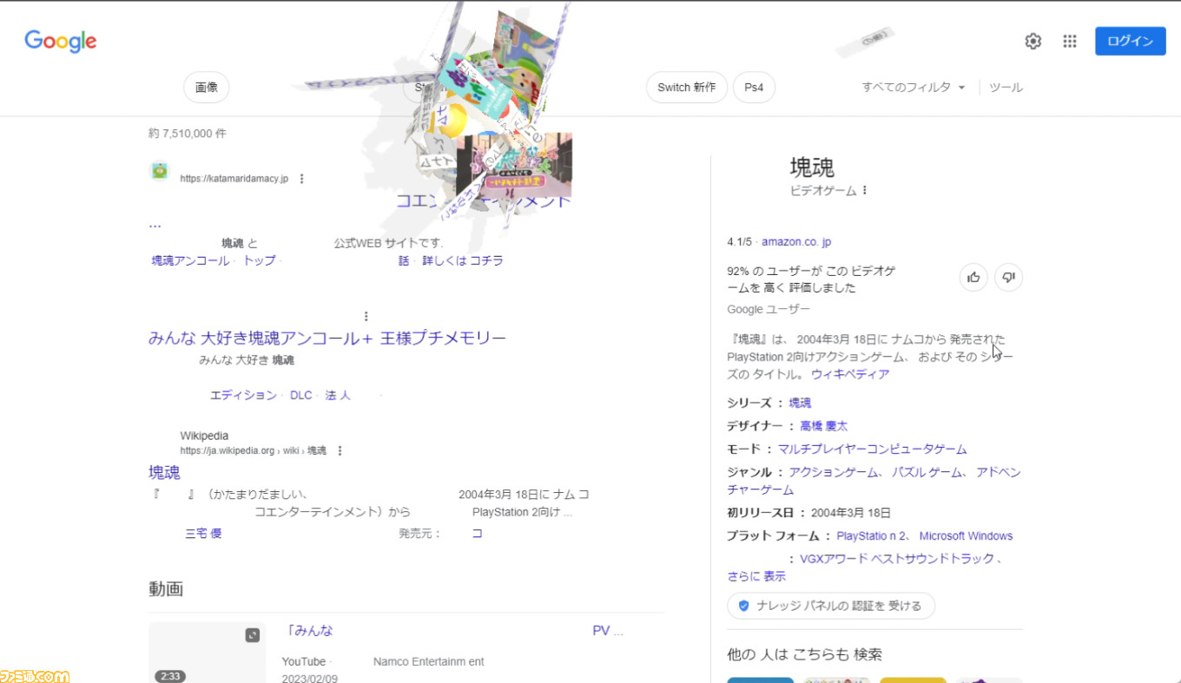Click the 約 7,510,000 件 result count
1181x683 pixels.
(x=188, y=134)
